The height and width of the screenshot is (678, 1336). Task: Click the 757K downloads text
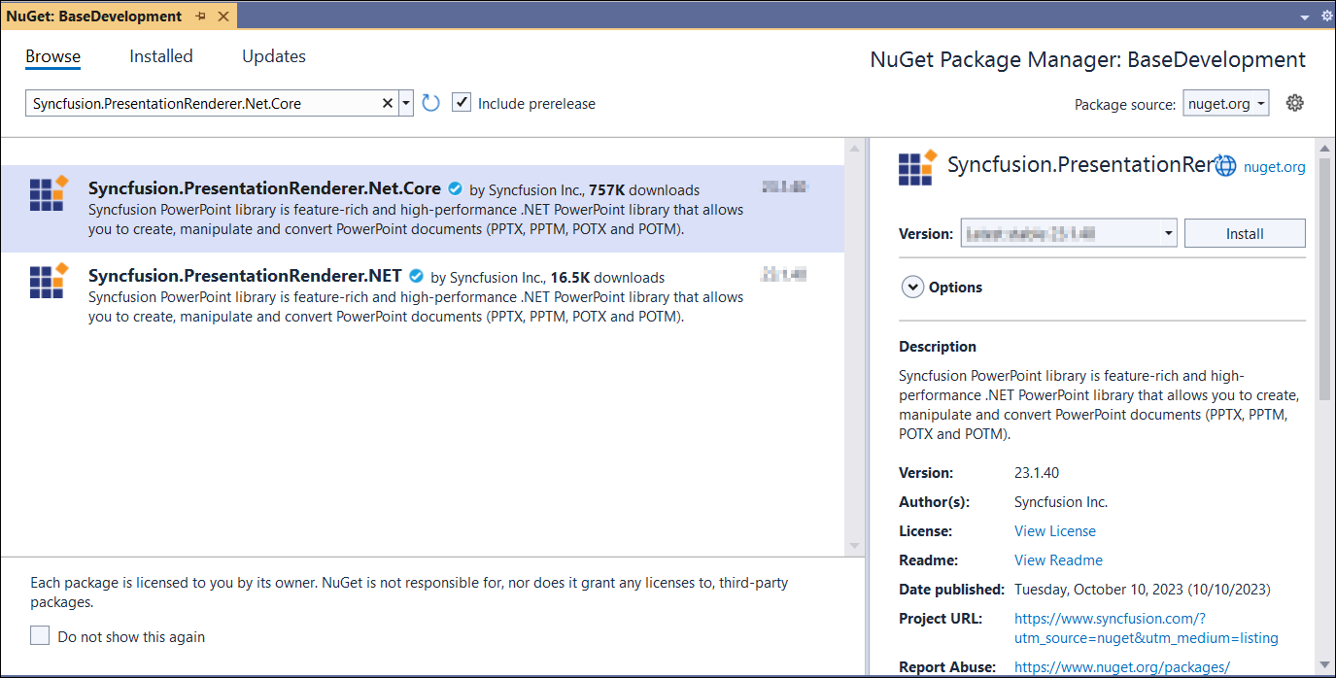point(644,190)
